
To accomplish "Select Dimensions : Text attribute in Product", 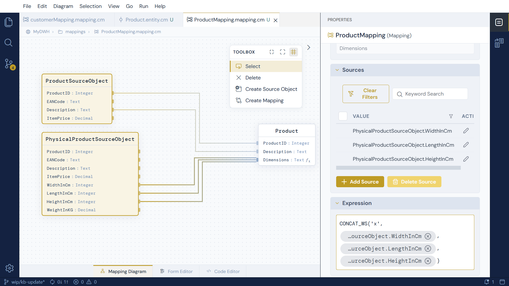I will click(x=287, y=160).
